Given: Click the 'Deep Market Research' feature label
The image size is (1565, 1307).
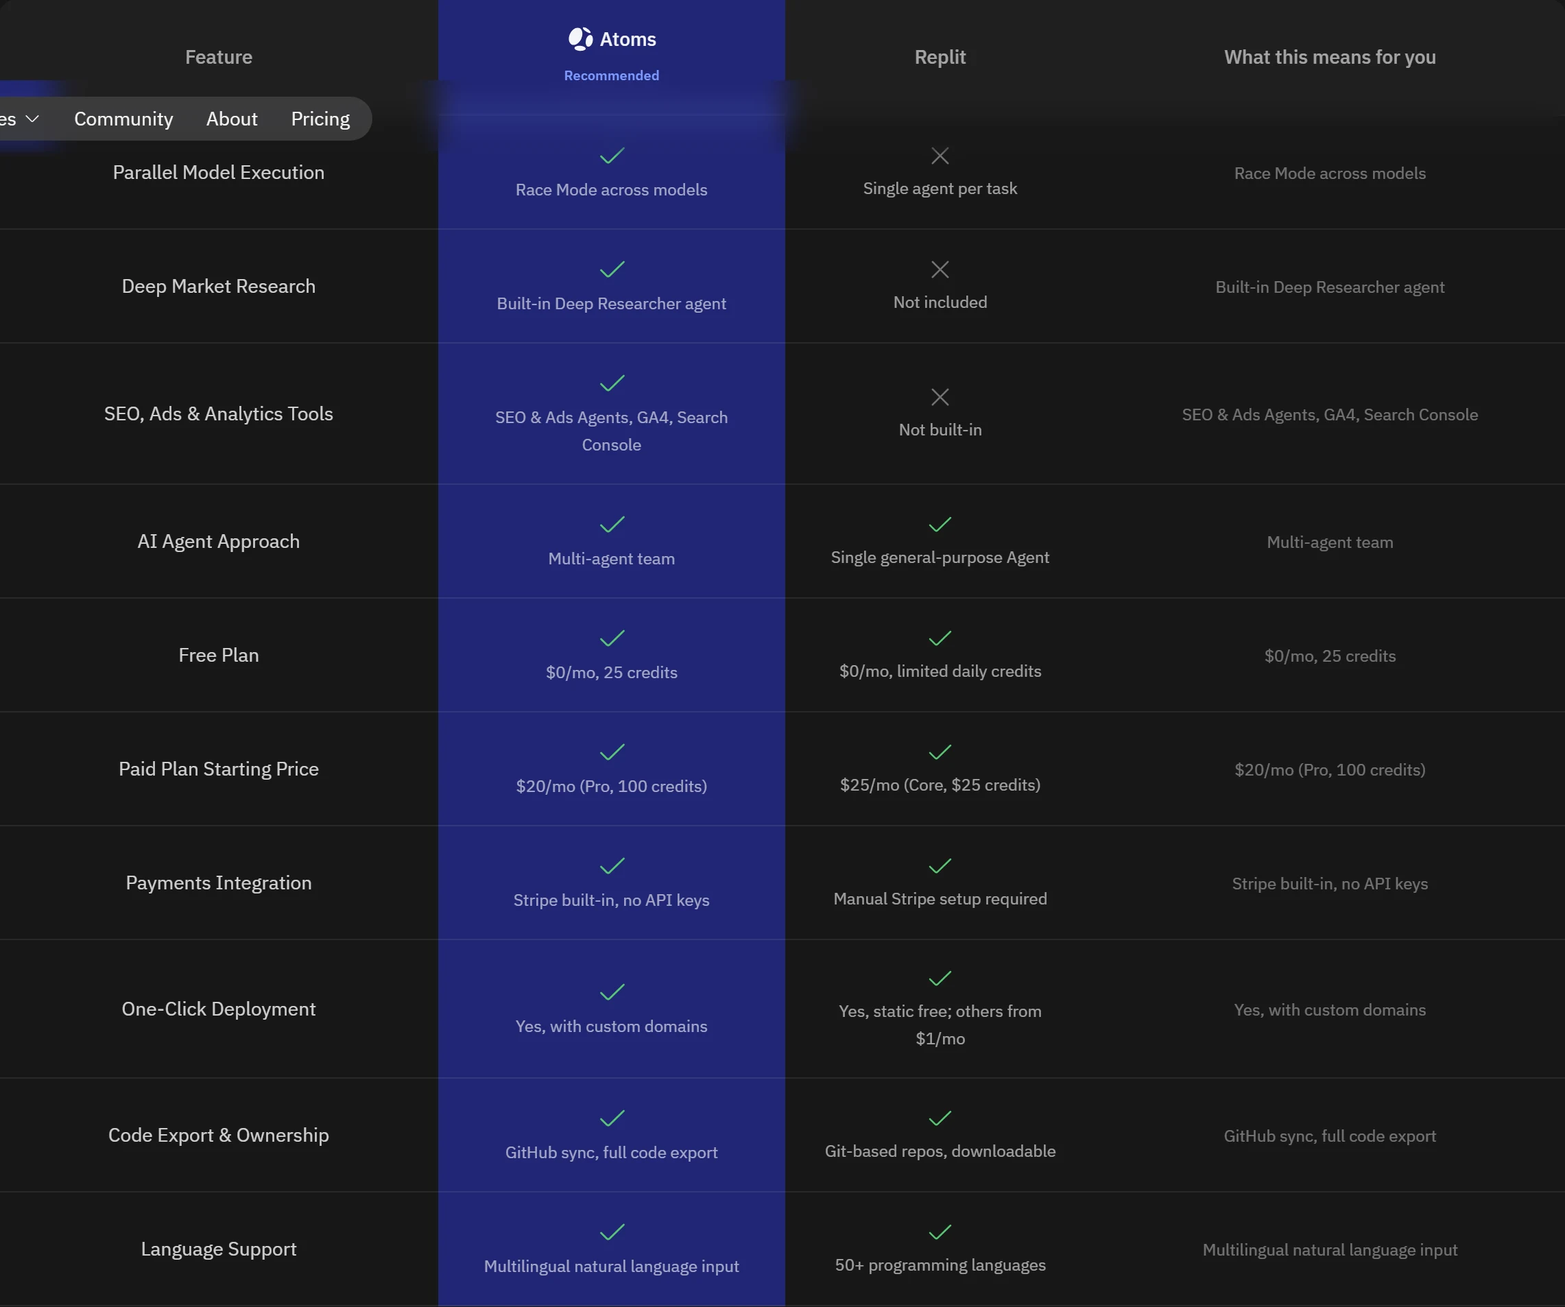Looking at the screenshot, I should coord(218,286).
